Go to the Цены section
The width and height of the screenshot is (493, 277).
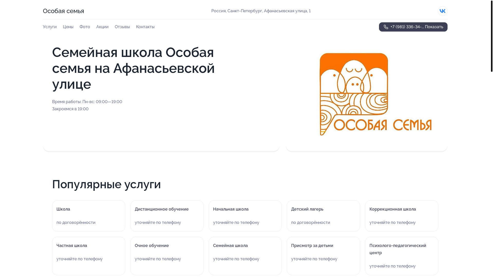[x=68, y=27]
